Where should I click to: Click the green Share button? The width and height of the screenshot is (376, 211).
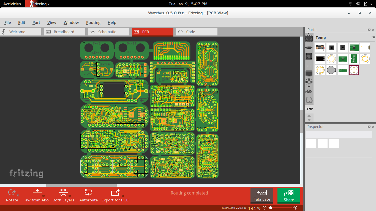[289, 196]
